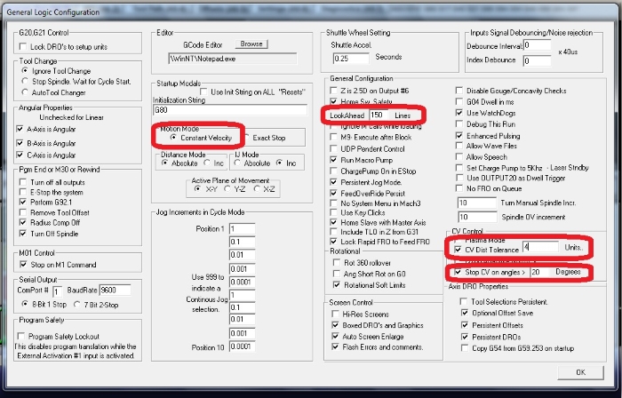Click the Shuttle Accel seconds field
The width and height of the screenshot is (622, 398).
coord(352,59)
